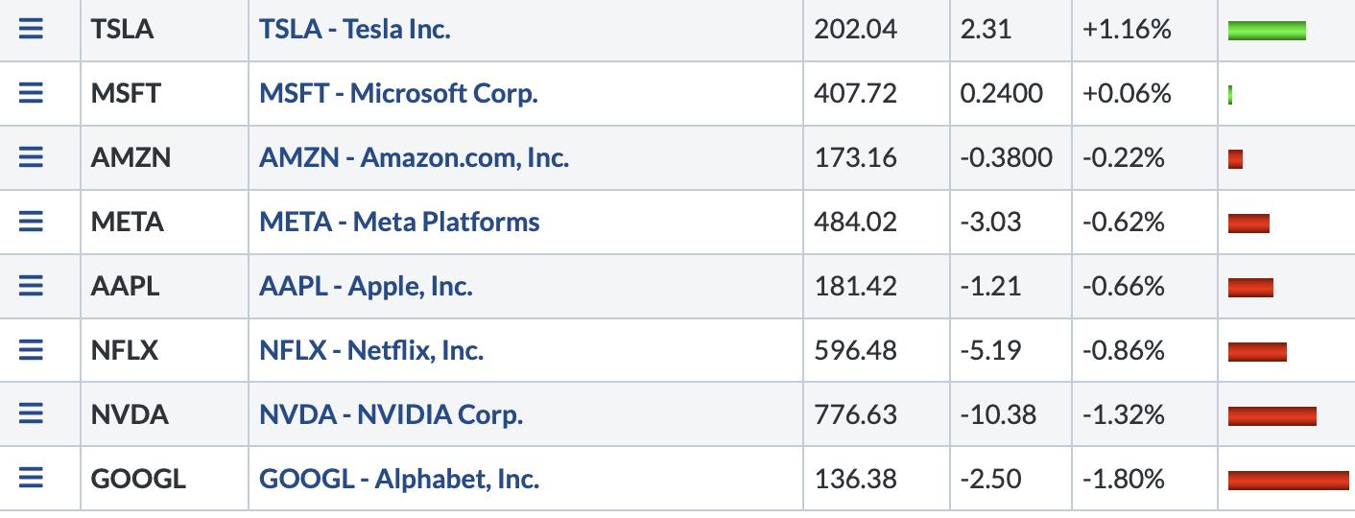Click the red change bar for GOOGL
1355x518 pixels.
1288,480
